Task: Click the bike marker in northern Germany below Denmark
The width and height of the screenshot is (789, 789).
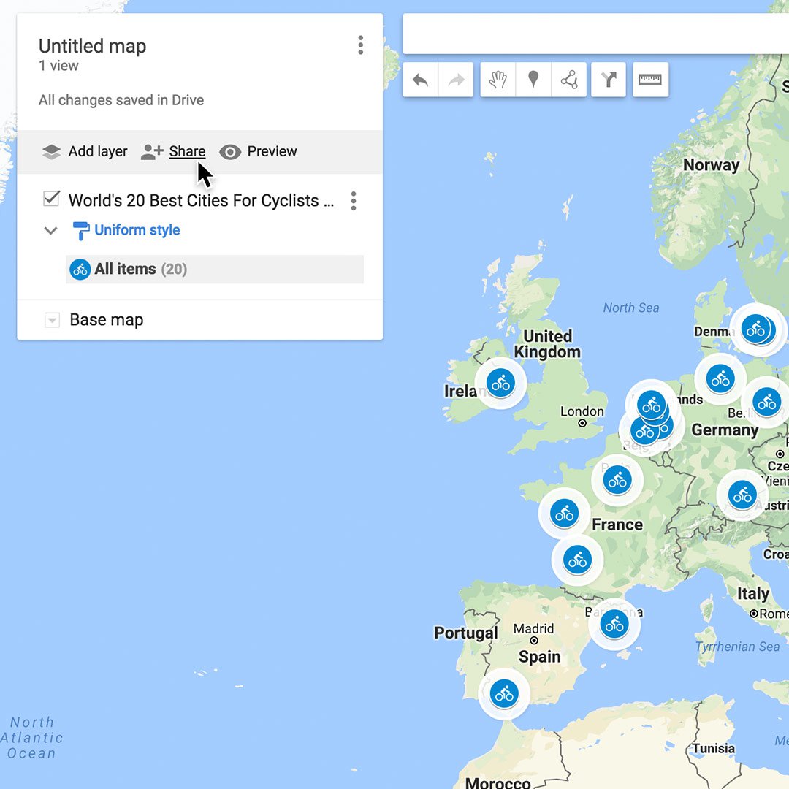Action: [x=720, y=379]
